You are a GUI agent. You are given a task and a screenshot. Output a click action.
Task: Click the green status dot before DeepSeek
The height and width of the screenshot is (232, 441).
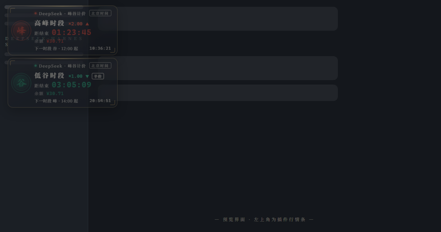[x=36, y=65]
